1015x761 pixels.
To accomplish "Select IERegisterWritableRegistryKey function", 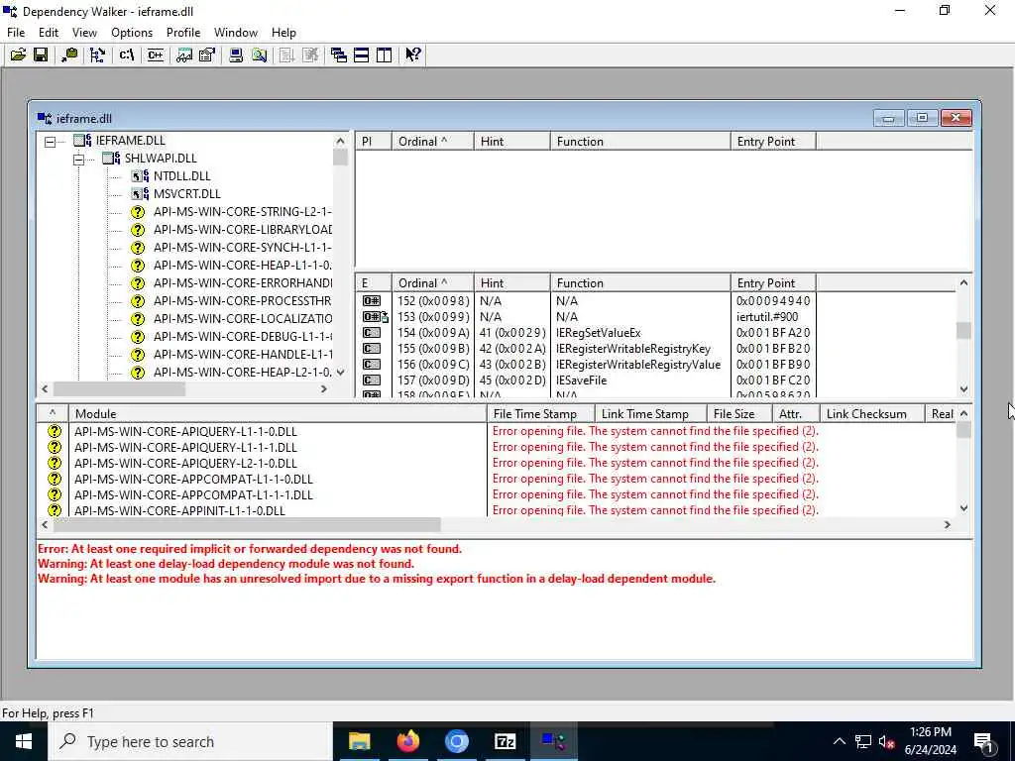I will [x=633, y=349].
